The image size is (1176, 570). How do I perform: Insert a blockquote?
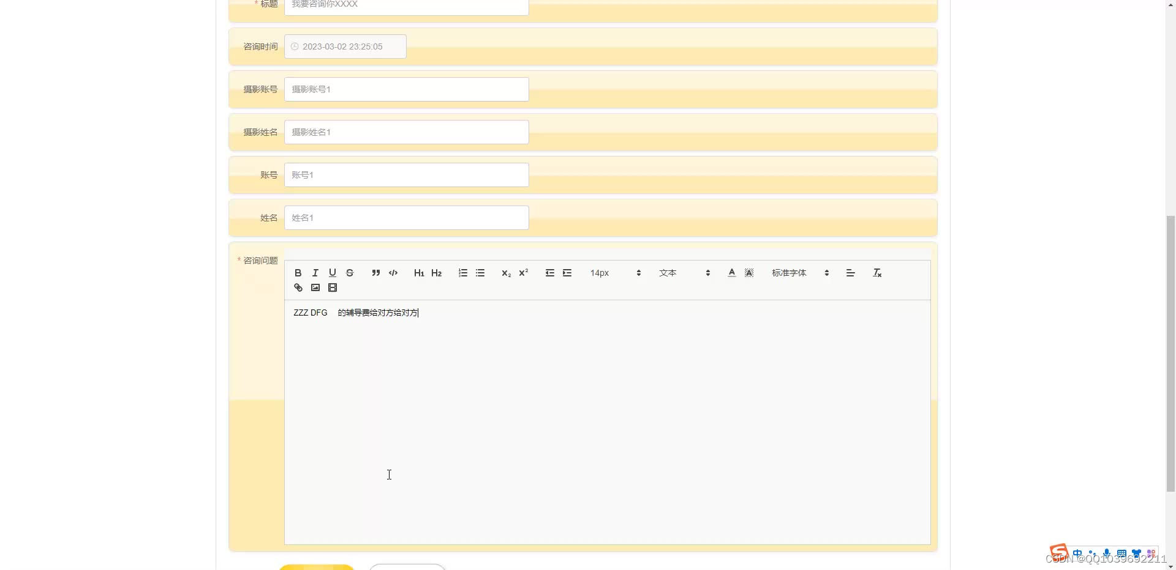click(x=376, y=273)
